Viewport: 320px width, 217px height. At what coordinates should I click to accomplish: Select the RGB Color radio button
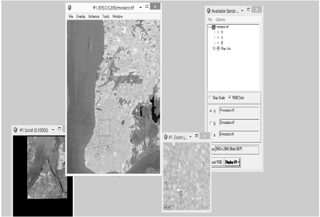coord(230,97)
